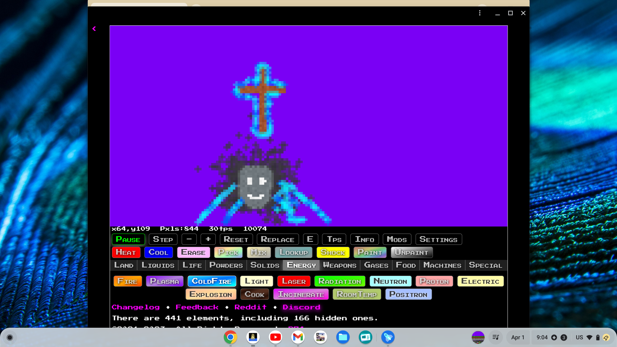
Task: Select the Cool tool
Action: (158, 252)
